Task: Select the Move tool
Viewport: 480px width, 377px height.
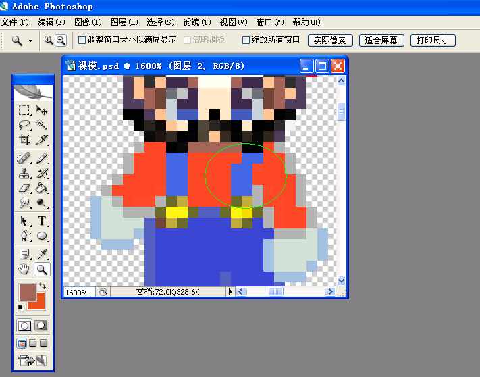Action: (x=42, y=110)
